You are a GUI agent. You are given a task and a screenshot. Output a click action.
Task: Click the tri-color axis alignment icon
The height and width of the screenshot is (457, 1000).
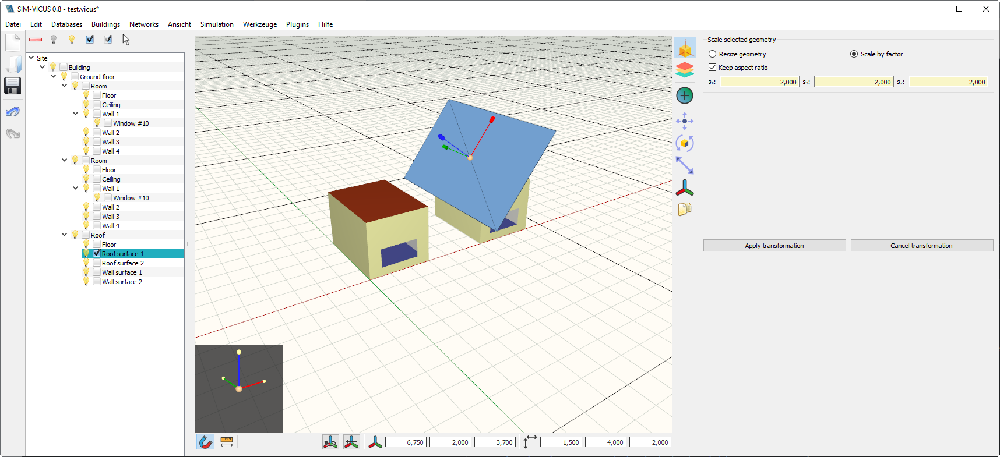tap(685, 187)
